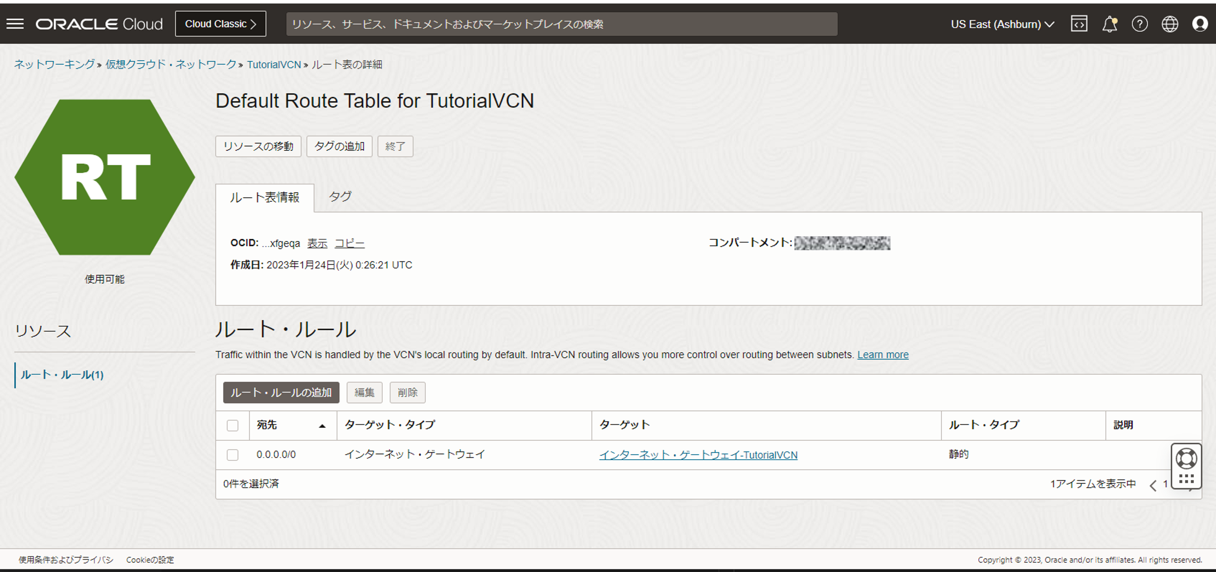This screenshot has height=572, width=1216.
Task: Open the language globe icon
Action: pos(1170,24)
